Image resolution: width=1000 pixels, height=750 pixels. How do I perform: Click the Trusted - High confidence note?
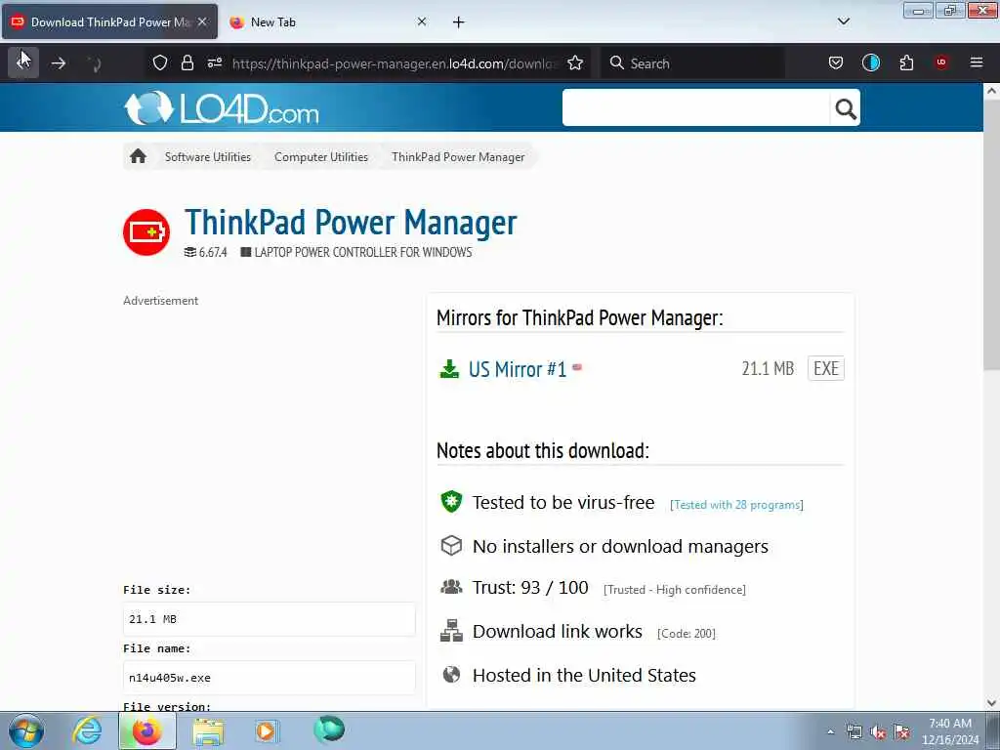click(x=675, y=589)
